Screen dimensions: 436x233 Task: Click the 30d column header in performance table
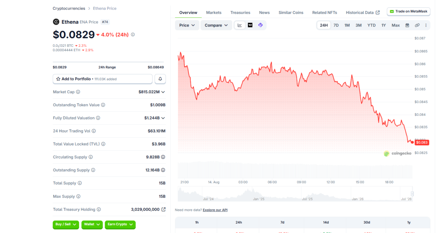(x=367, y=222)
